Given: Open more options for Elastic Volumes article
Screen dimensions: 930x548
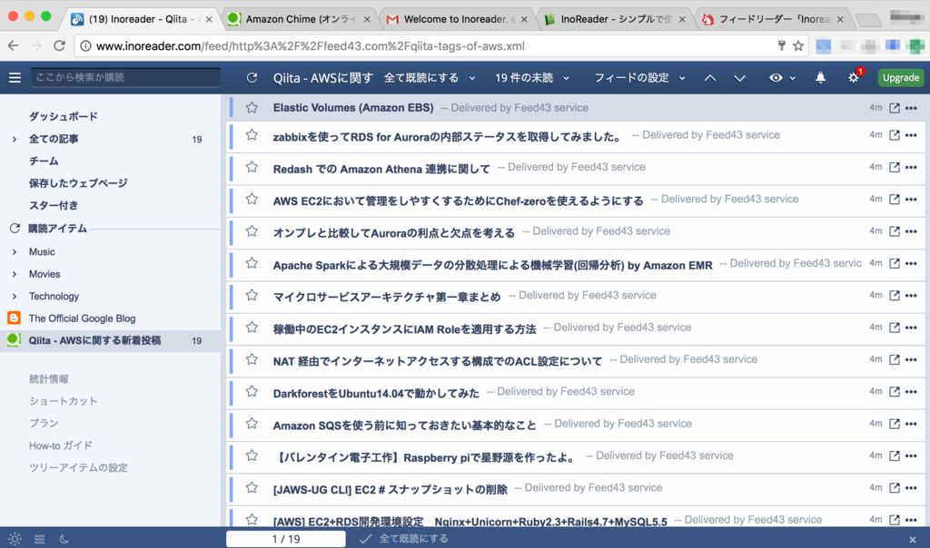Looking at the screenshot, I should 912,108.
